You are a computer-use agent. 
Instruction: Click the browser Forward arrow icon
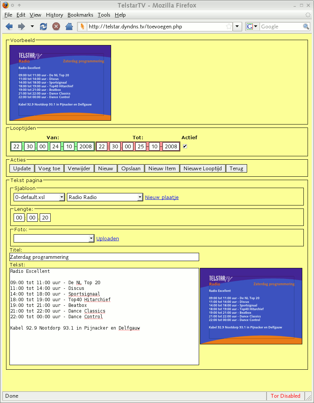(x=22, y=26)
